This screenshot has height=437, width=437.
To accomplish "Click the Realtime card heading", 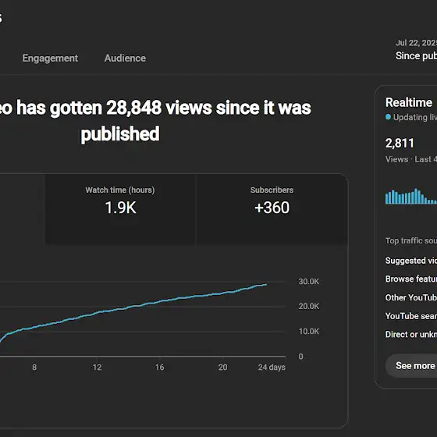I will [x=409, y=102].
